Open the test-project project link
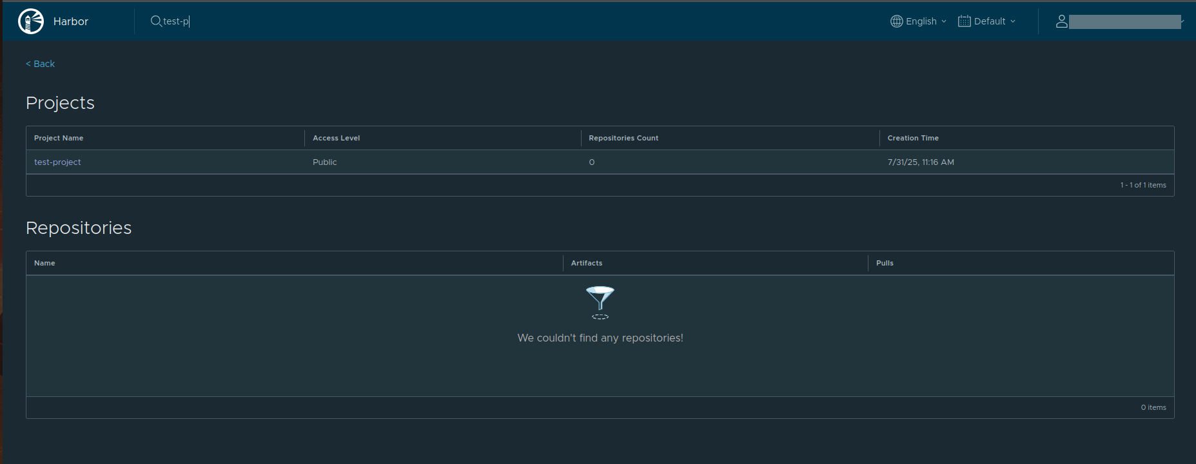Screen dimensions: 1196x464 click(57, 162)
